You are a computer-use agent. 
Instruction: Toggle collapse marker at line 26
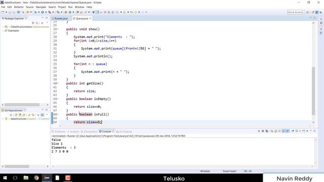point(58,29)
